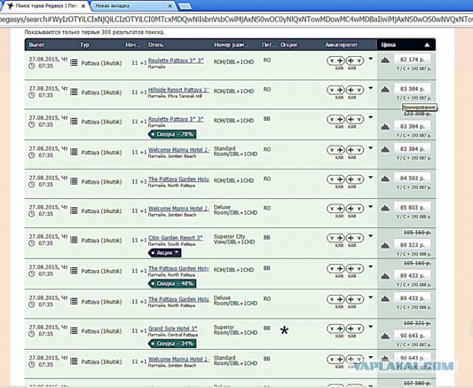Image resolution: width=473 pixels, height=388 pixels.
Task: Expand flight options arrow in BB Roulette Pattaya row
Action: (371, 117)
